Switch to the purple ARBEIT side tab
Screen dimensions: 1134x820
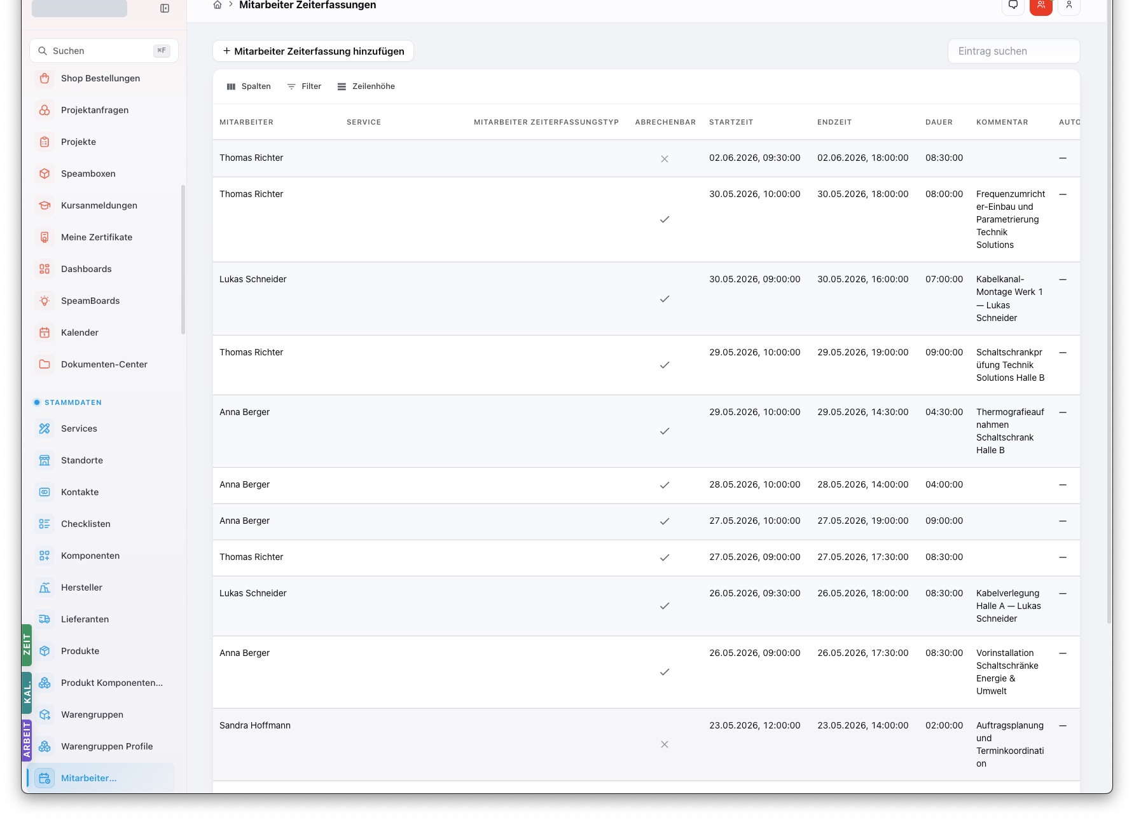(x=27, y=739)
